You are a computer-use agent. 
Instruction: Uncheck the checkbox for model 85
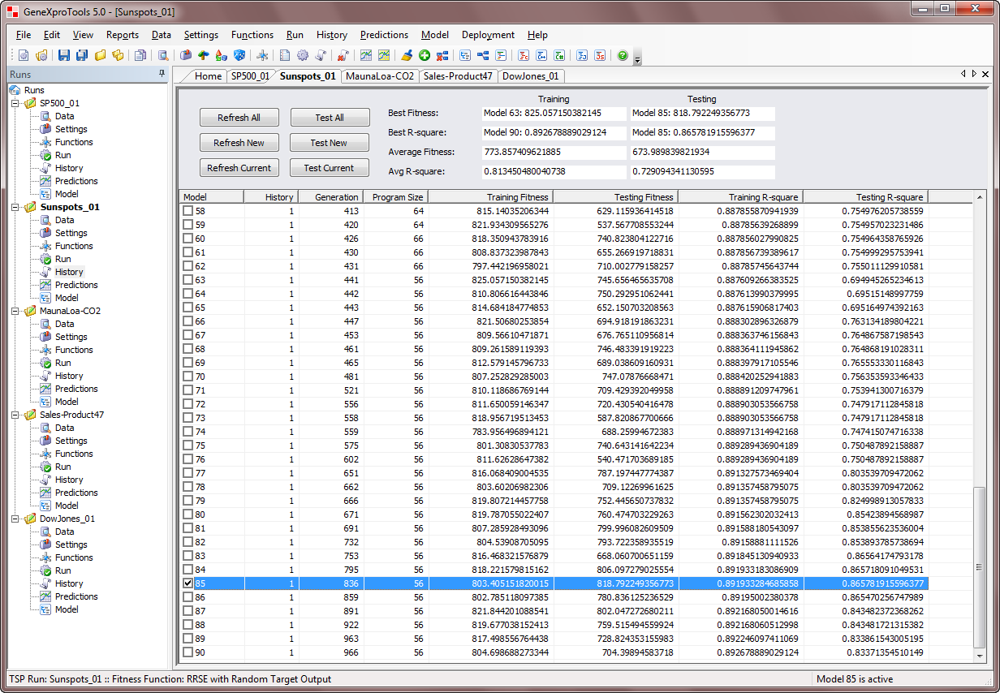188,583
